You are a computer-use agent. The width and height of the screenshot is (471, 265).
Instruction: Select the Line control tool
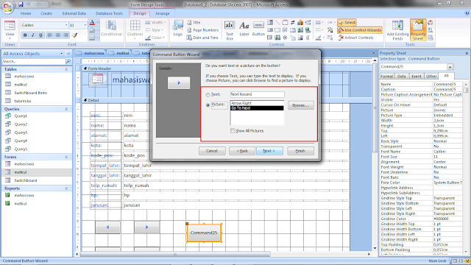pyautogui.click(x=277, y=23)
